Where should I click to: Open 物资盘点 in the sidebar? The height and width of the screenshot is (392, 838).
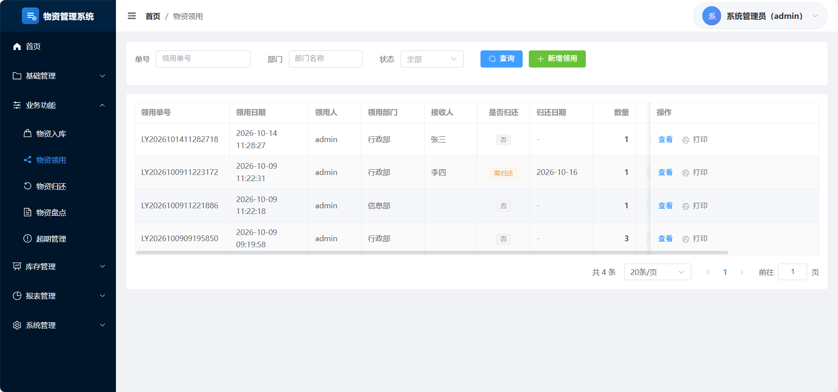point(58,213)
